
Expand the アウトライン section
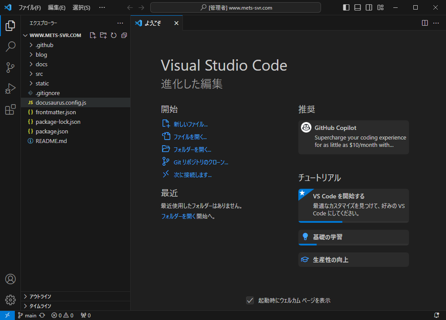[76, 296]
